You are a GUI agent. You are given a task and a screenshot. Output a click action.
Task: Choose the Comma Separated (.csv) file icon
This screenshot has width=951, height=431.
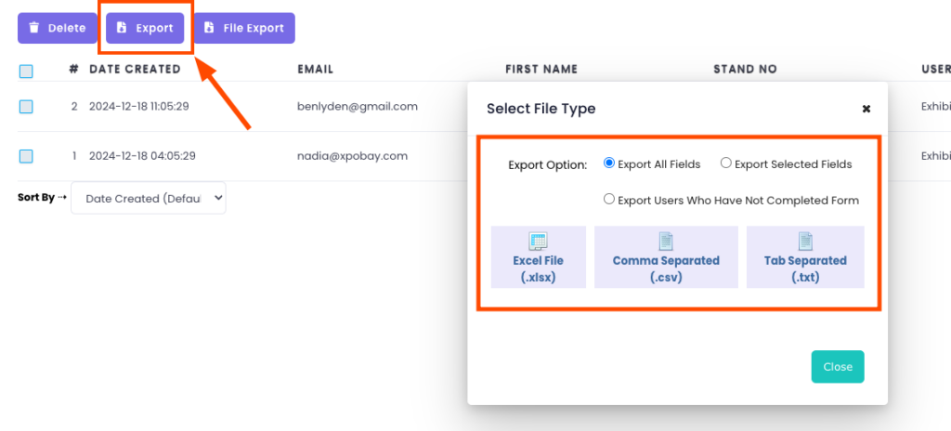(x=666, y=242)
